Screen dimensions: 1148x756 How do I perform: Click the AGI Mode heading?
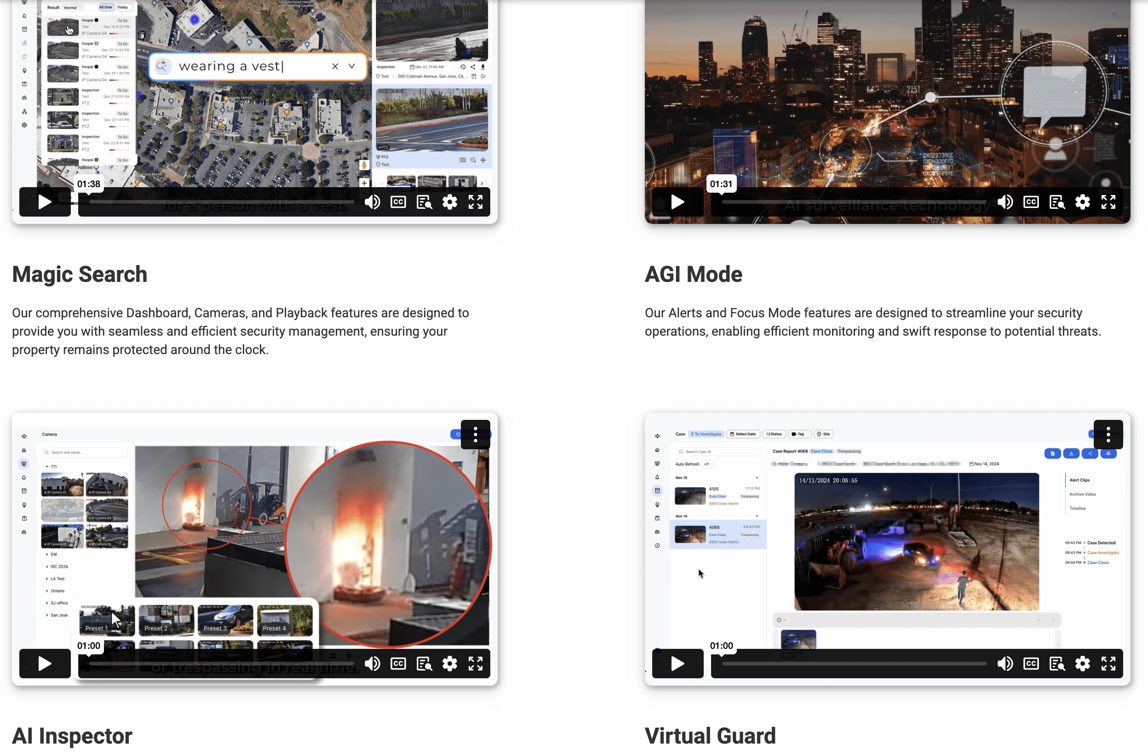693,275
